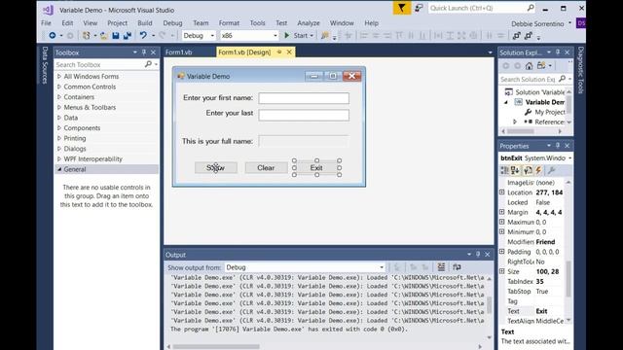Click the TabIndex value 35
The width and height of the screenshot is (623, 350).
tap(539, 281)
